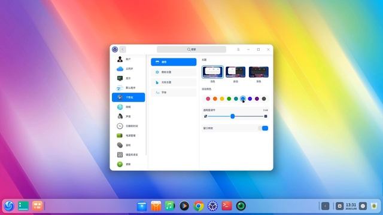Open the Keyboard and Language section
This screenshot has height=215, width=383.
pos(128,155)
